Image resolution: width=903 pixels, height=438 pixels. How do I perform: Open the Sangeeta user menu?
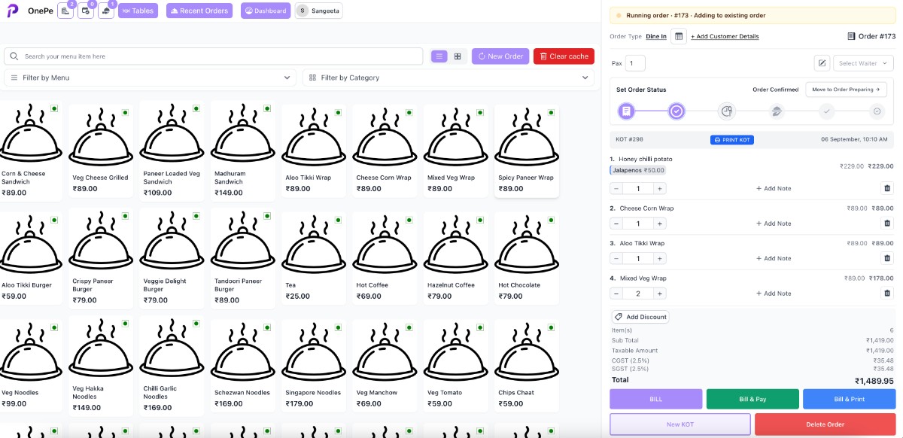pyautogui.click(x=319, y=11)
